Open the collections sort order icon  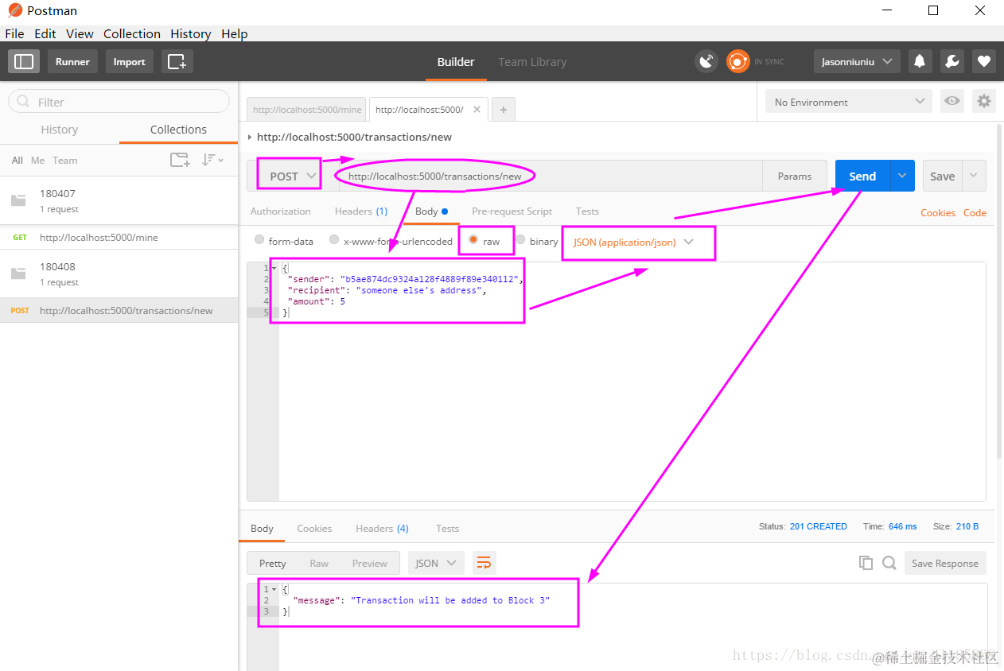(212, 160)
